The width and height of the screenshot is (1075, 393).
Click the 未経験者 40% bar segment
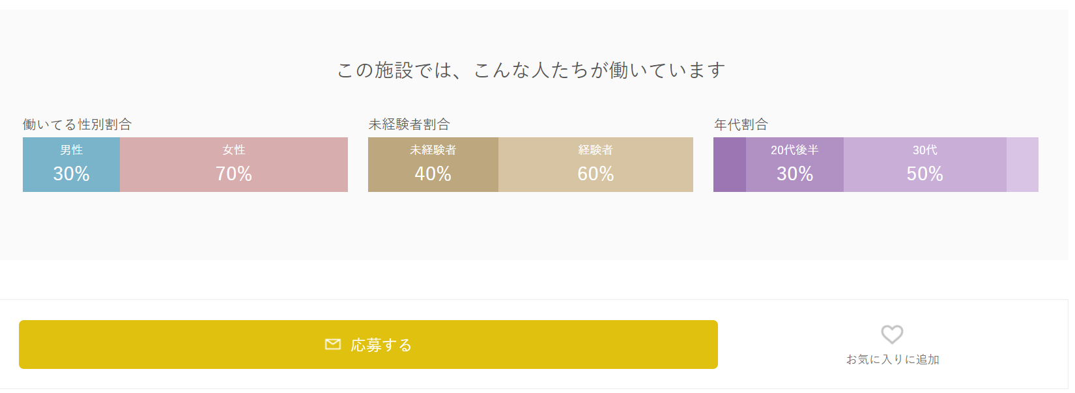click(x=433, y=165)
